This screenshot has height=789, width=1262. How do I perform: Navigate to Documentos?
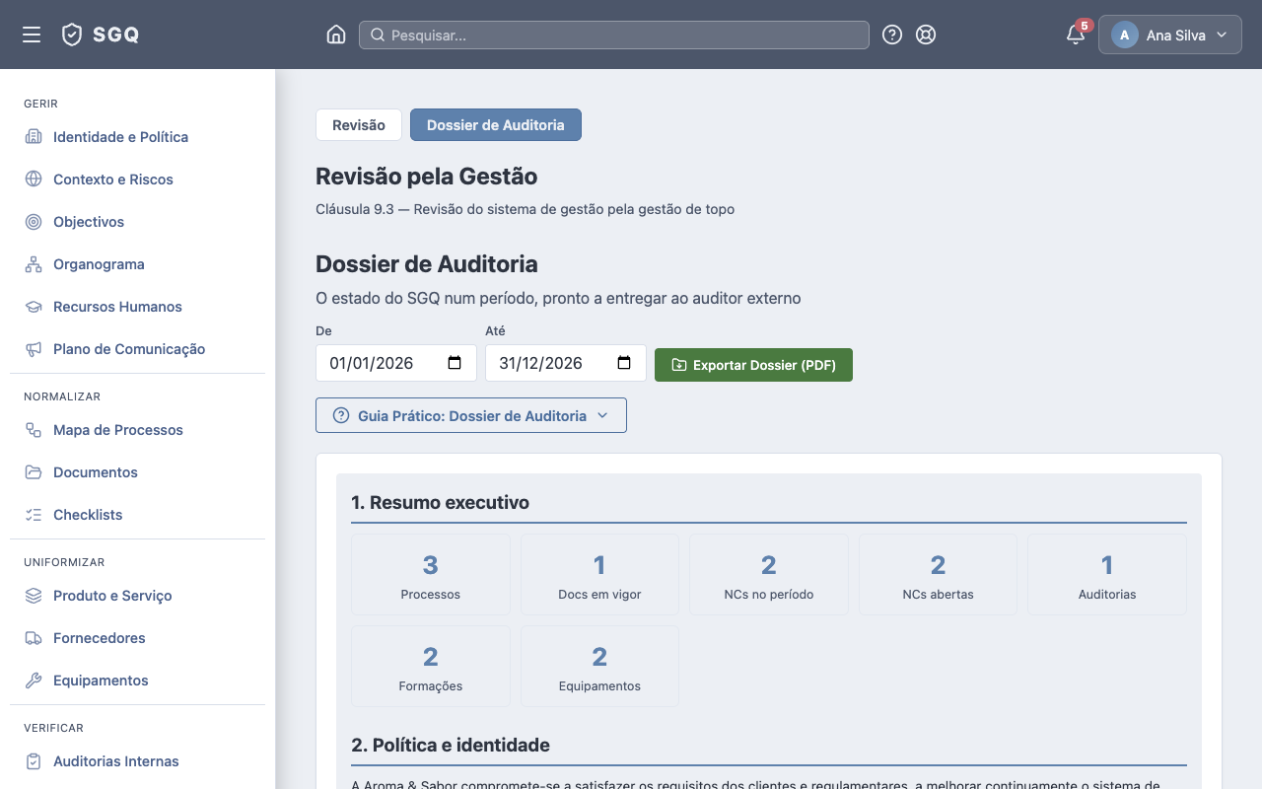point(138,472)
